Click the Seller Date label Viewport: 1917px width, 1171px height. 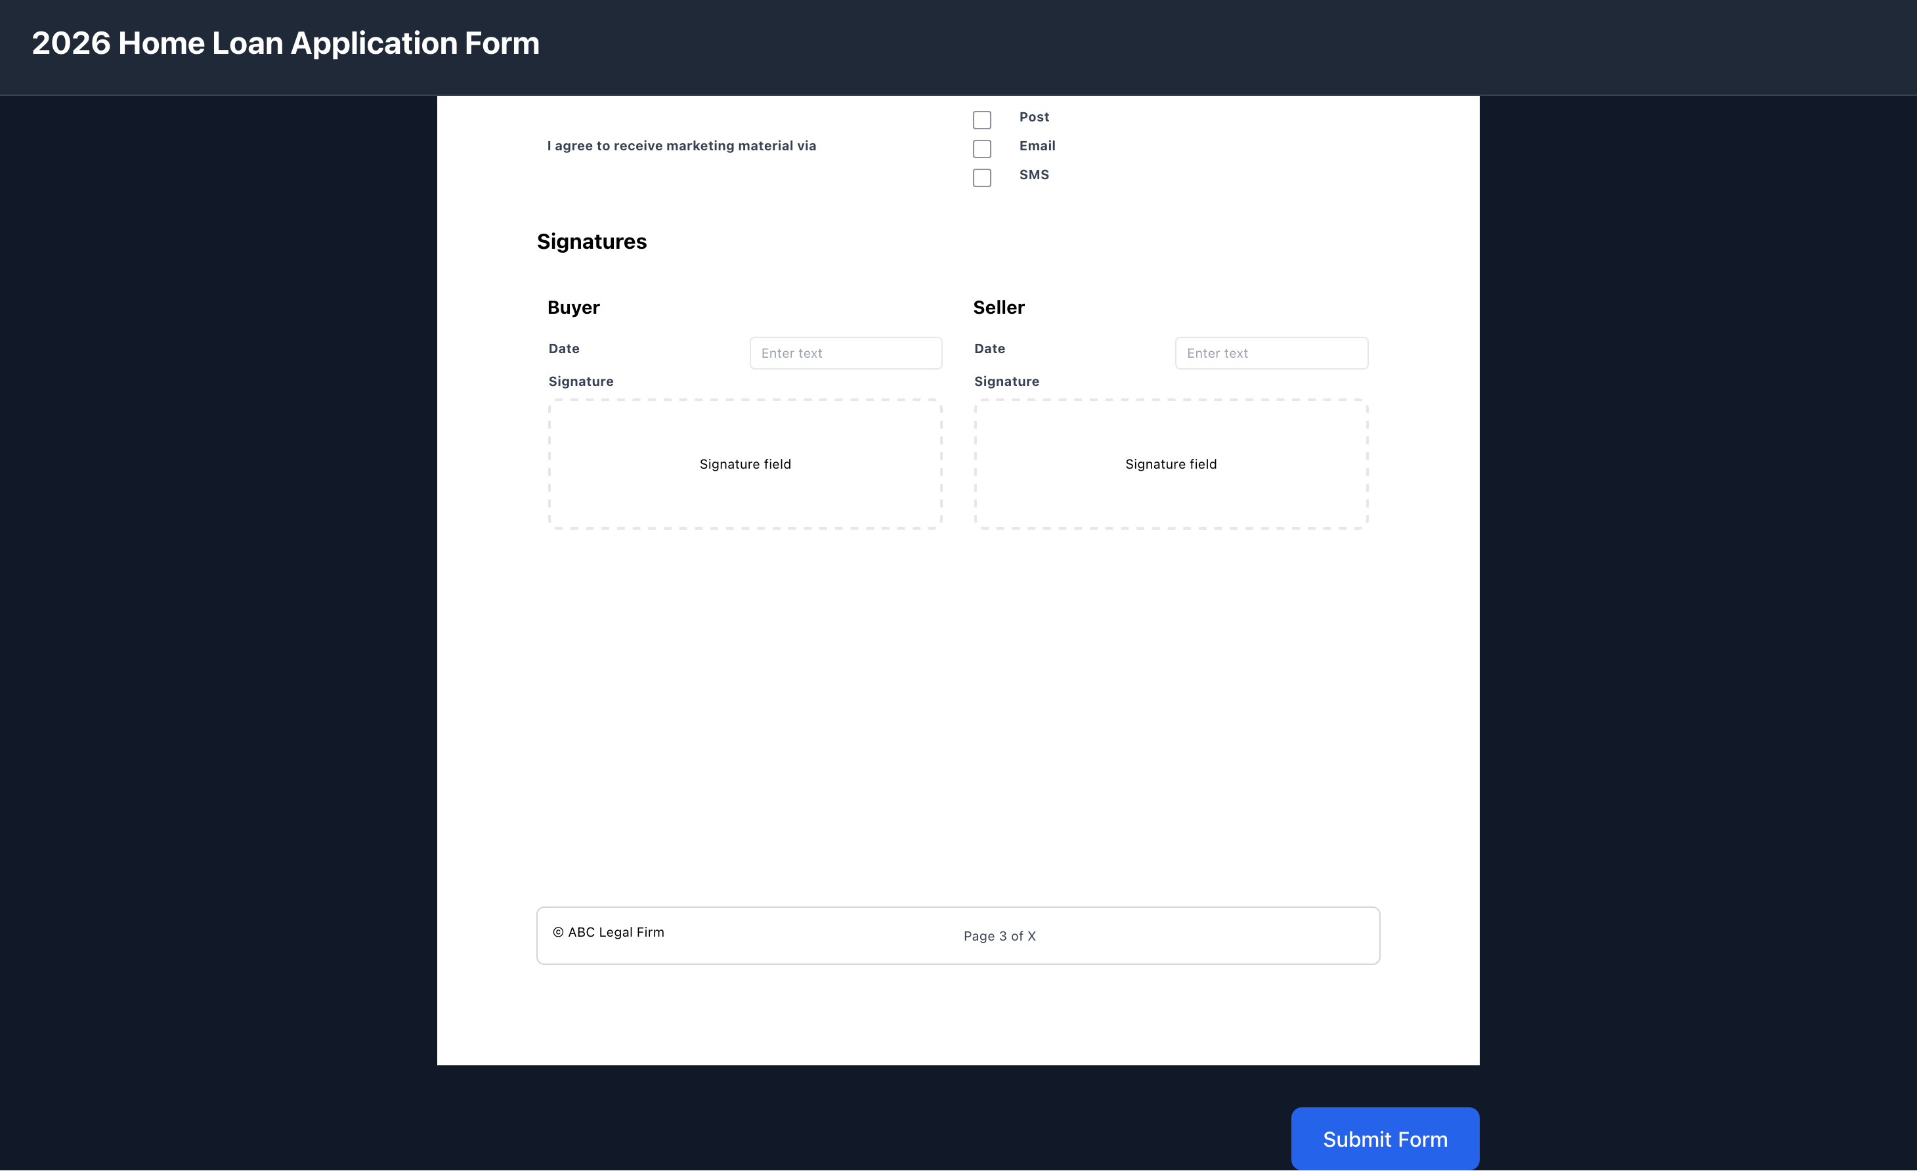pos(989,348)
